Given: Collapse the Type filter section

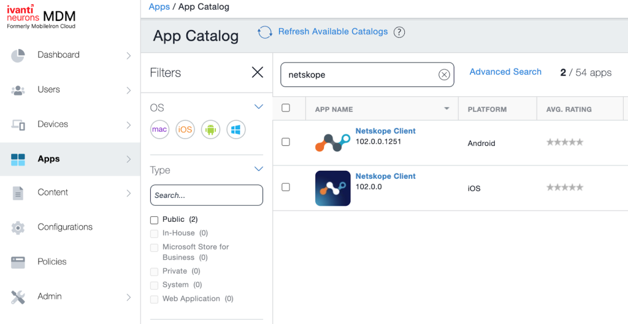Looking at the screenshot, I should coord(259,169).
